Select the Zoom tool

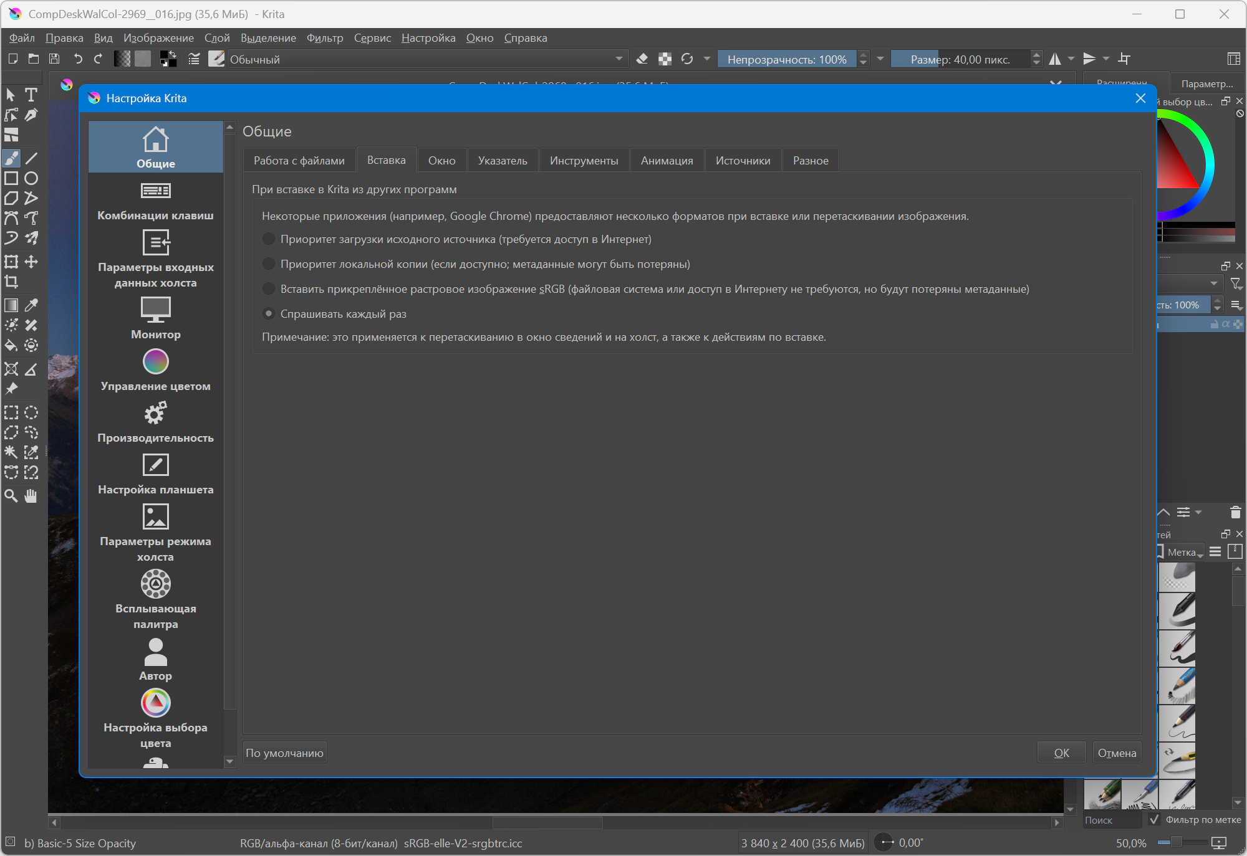(11, 496)
